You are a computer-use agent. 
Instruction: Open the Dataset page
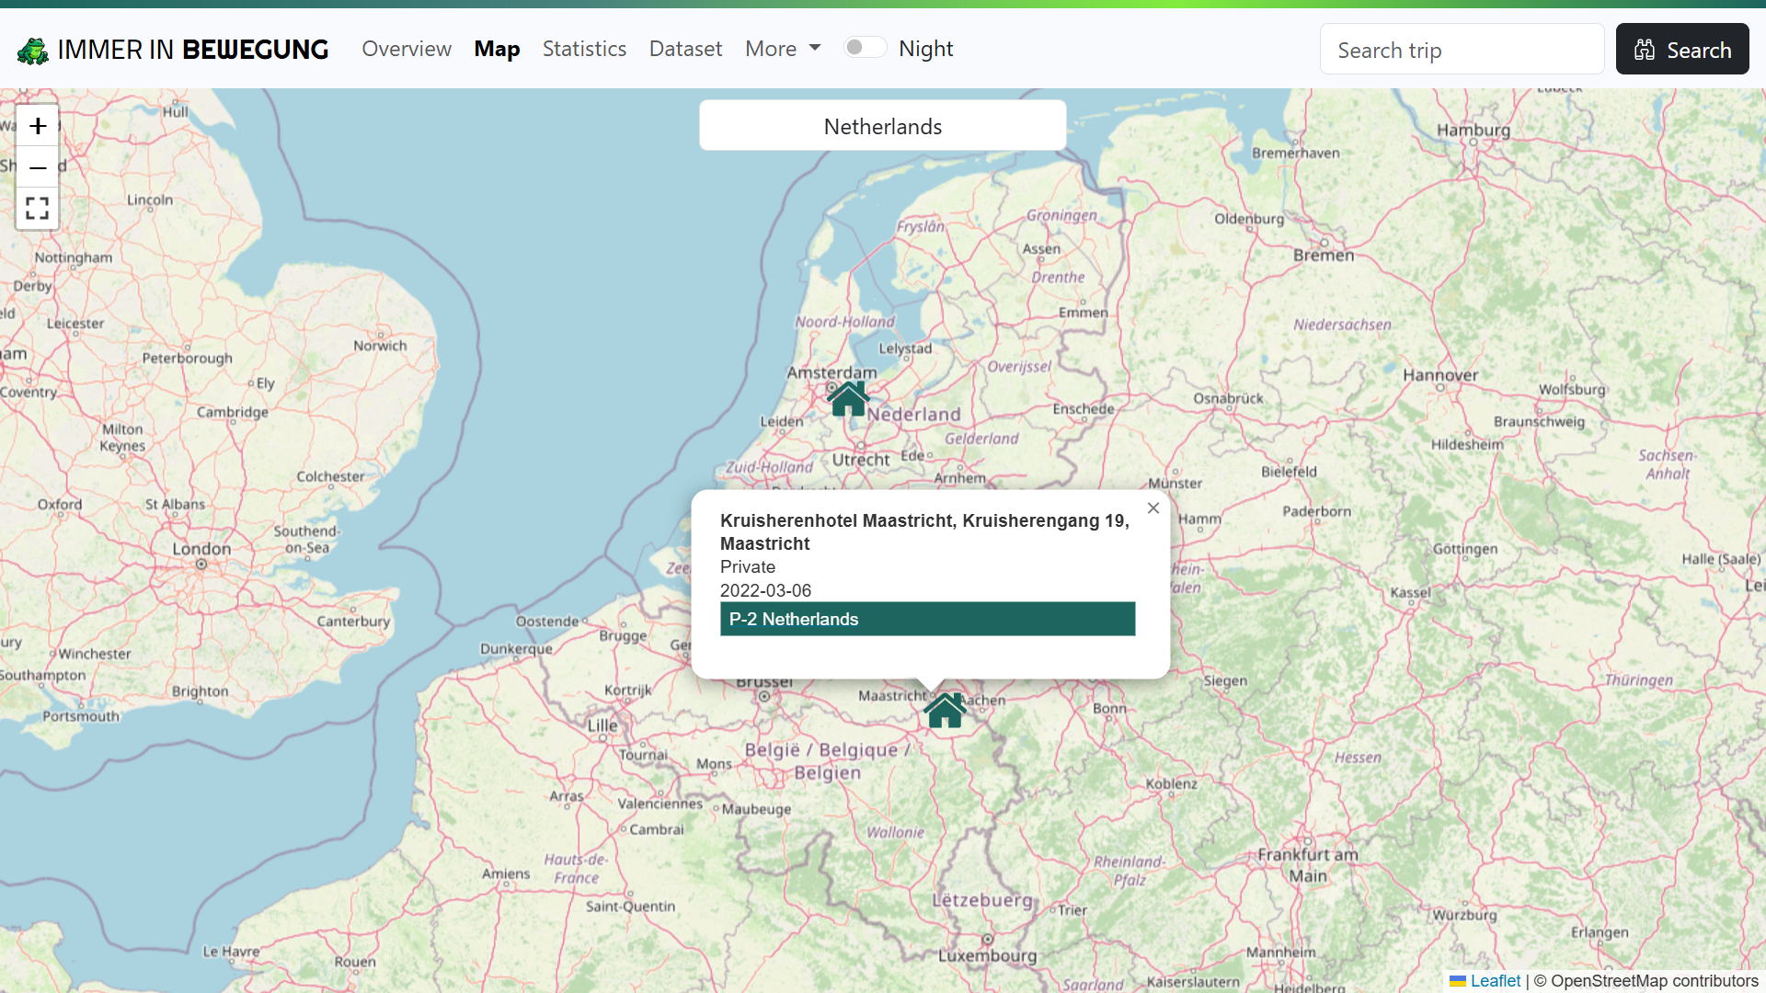pyautogui.click(x=685, y=49)
